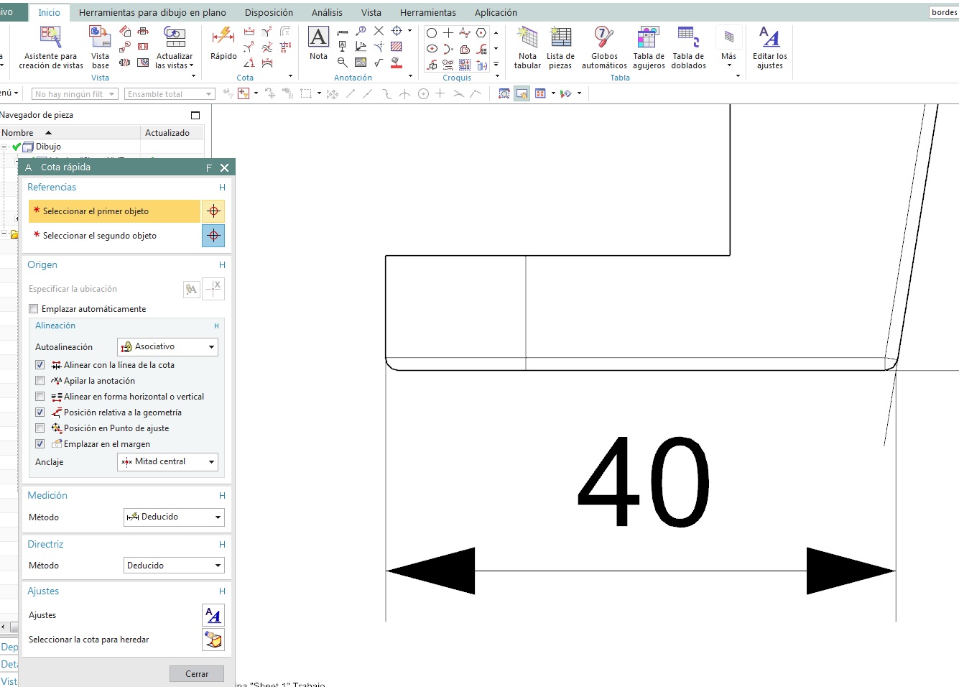Open the Medición Método Deducido dropdown
959x687 pixels.
174,517
